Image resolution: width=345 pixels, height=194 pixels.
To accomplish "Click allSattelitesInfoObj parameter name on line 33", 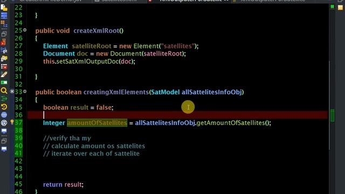I will click(x=212, y=92).
